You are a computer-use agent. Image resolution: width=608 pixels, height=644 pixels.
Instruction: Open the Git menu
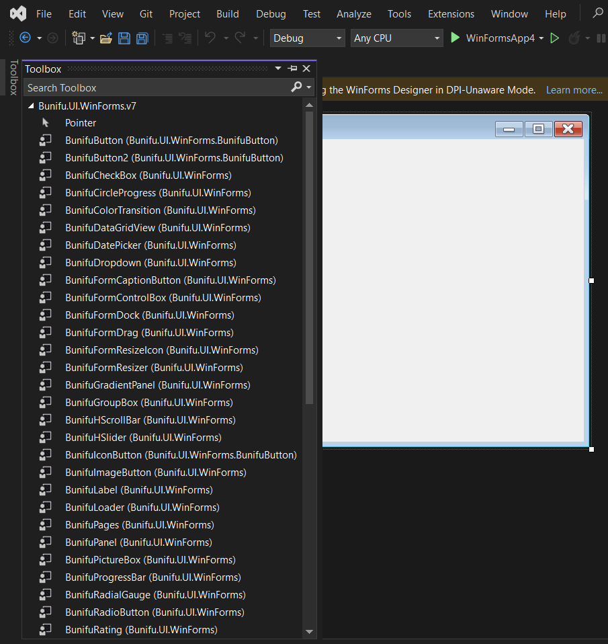click(146, 14)
